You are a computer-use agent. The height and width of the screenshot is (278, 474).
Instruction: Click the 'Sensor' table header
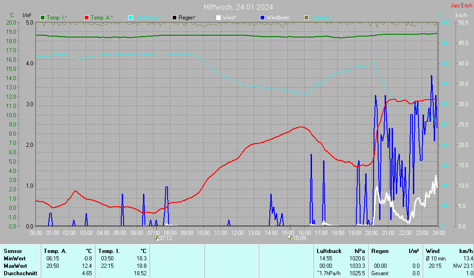coord(13,251)
